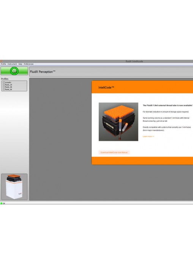The height and width of the screenshot is (265, 193).
Task: Click the IntelliCode header text
Action: click(x=106, y=87)
